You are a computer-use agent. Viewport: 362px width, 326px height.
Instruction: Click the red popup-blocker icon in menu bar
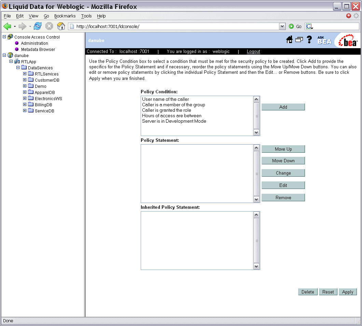coord(349,16)
